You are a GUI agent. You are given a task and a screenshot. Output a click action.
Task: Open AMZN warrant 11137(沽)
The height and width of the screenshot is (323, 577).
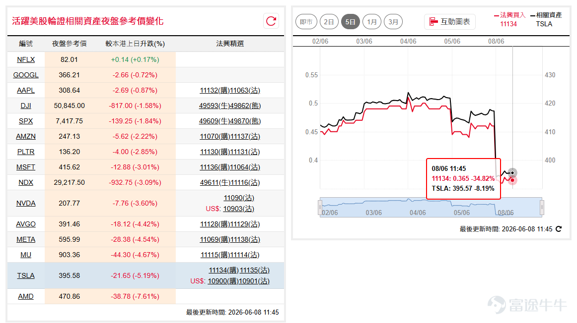tap(245, 137)
